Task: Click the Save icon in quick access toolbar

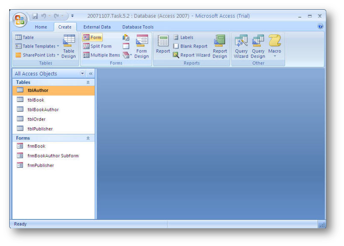Action: [35, 16]
